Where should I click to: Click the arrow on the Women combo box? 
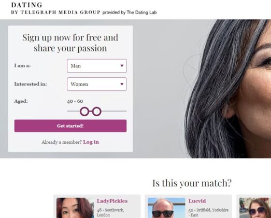(x=122, y=84)
